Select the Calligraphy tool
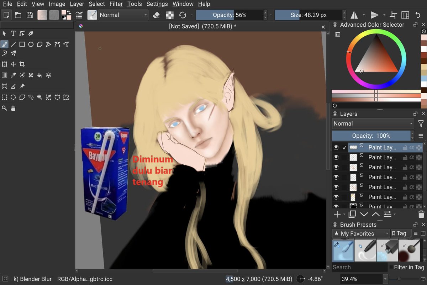427x285 pixels. [31, 33]
